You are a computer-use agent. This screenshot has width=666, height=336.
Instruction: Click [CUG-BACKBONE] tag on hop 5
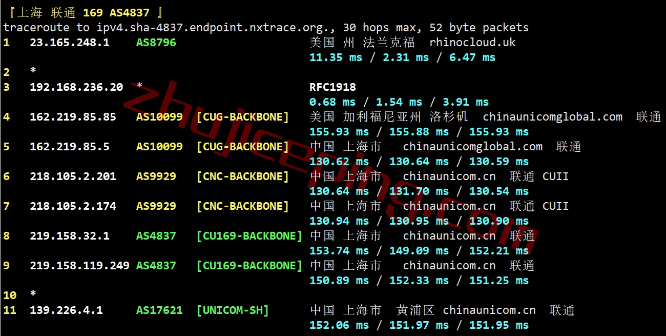[243, 147]
